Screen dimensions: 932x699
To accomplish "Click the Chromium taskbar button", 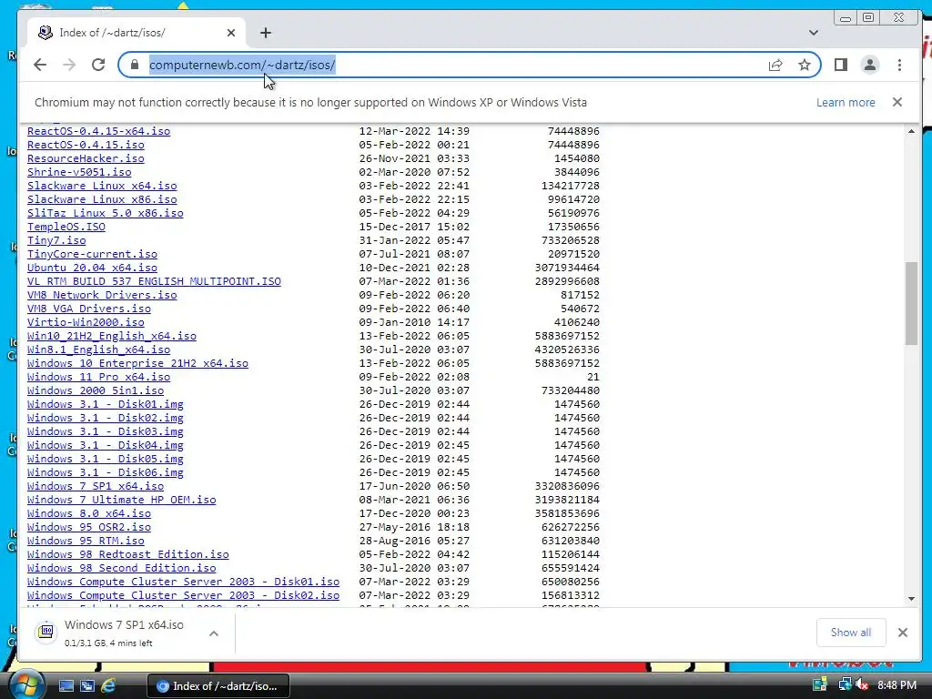I will 218,686.
